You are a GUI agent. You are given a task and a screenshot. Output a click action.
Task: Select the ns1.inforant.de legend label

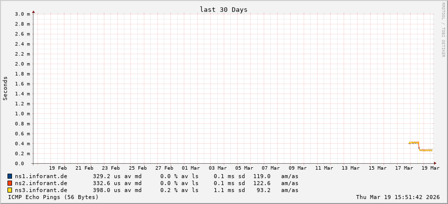click(41, 176)
